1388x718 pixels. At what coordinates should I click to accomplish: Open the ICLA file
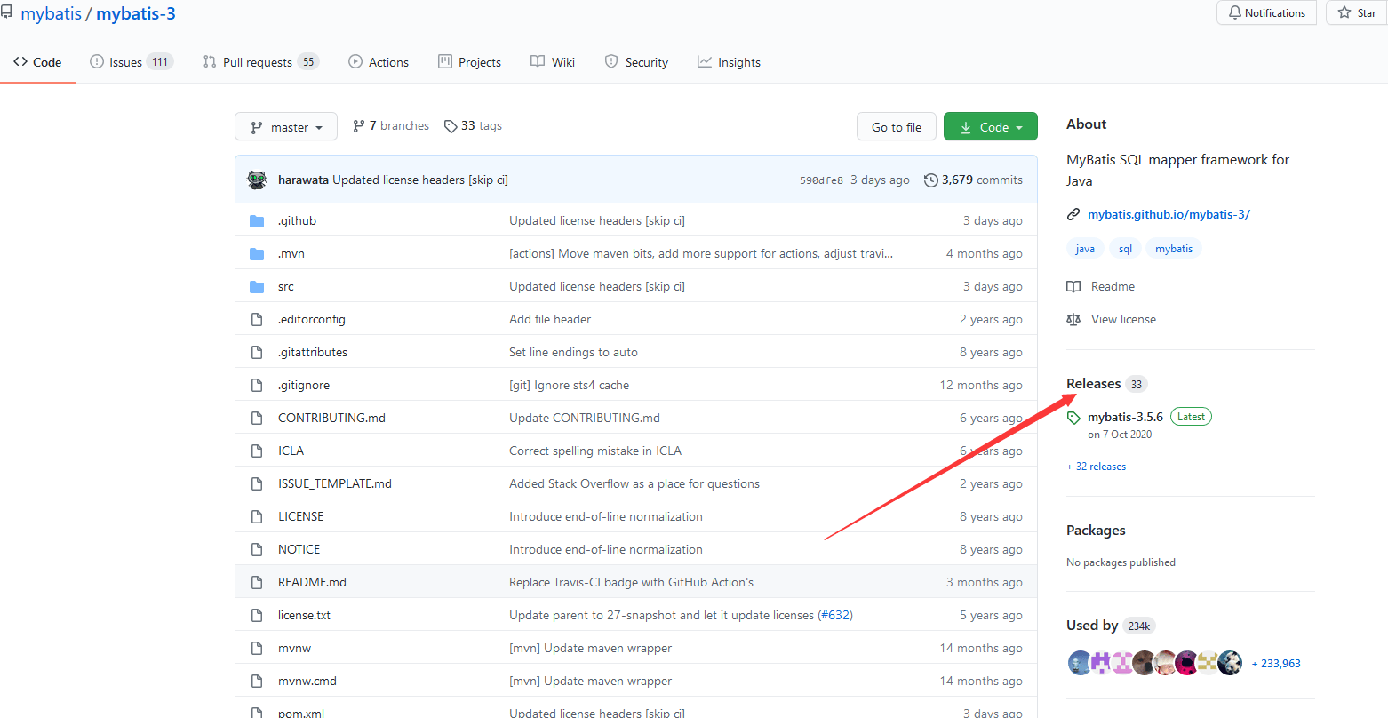coord(291,451)
